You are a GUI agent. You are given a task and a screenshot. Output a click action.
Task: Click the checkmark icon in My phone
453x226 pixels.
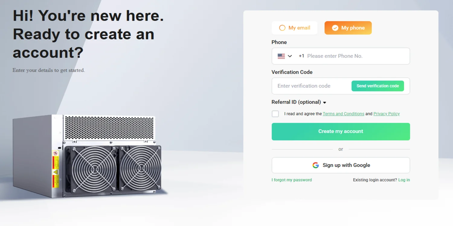pos(335,28)
